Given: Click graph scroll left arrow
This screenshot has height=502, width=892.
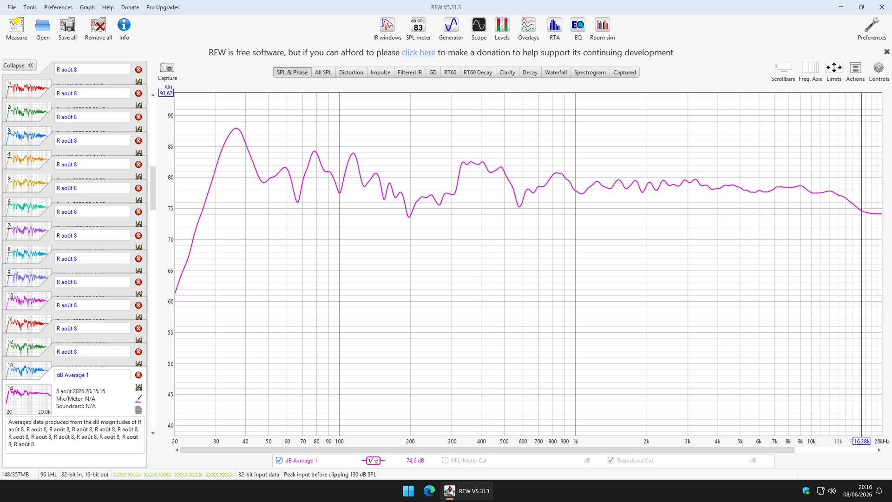Looking at the screenshot, I should (x=177, y=450).
